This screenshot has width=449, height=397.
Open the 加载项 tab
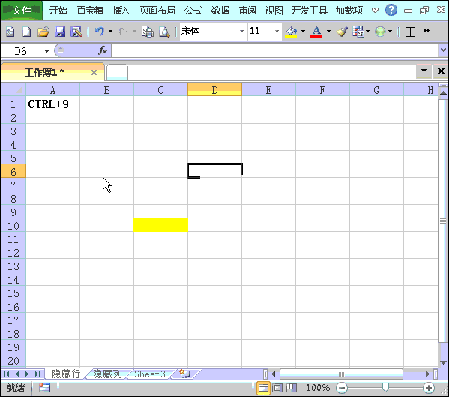tap(349, 11)
